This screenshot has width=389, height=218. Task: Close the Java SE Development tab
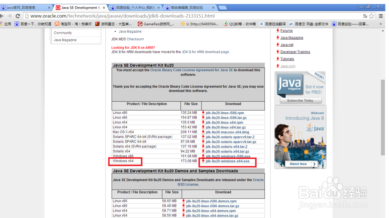(x=104, y=8)
